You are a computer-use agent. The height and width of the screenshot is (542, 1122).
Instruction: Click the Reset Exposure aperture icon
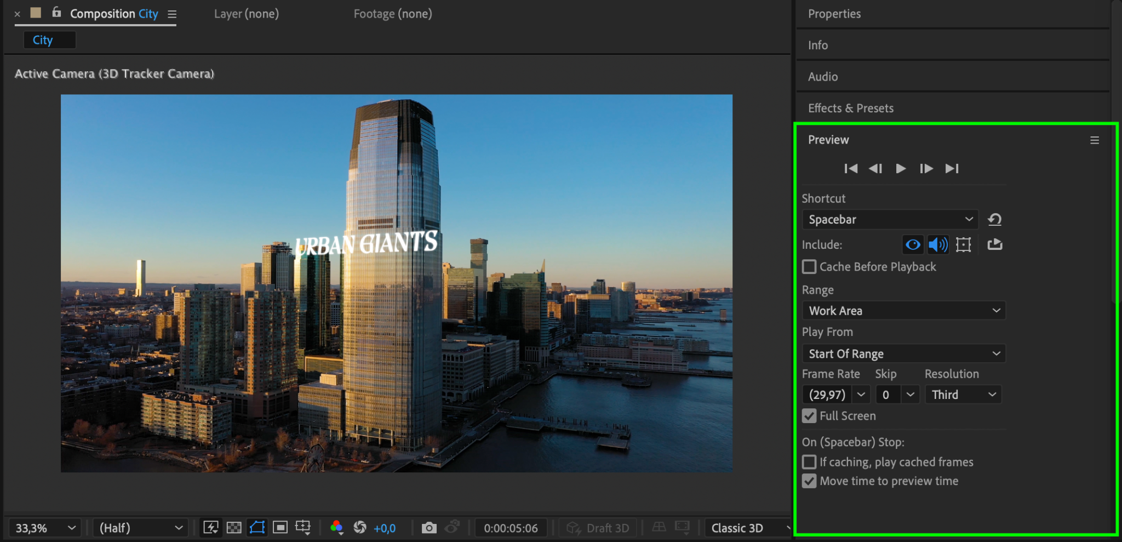[360, 528]
